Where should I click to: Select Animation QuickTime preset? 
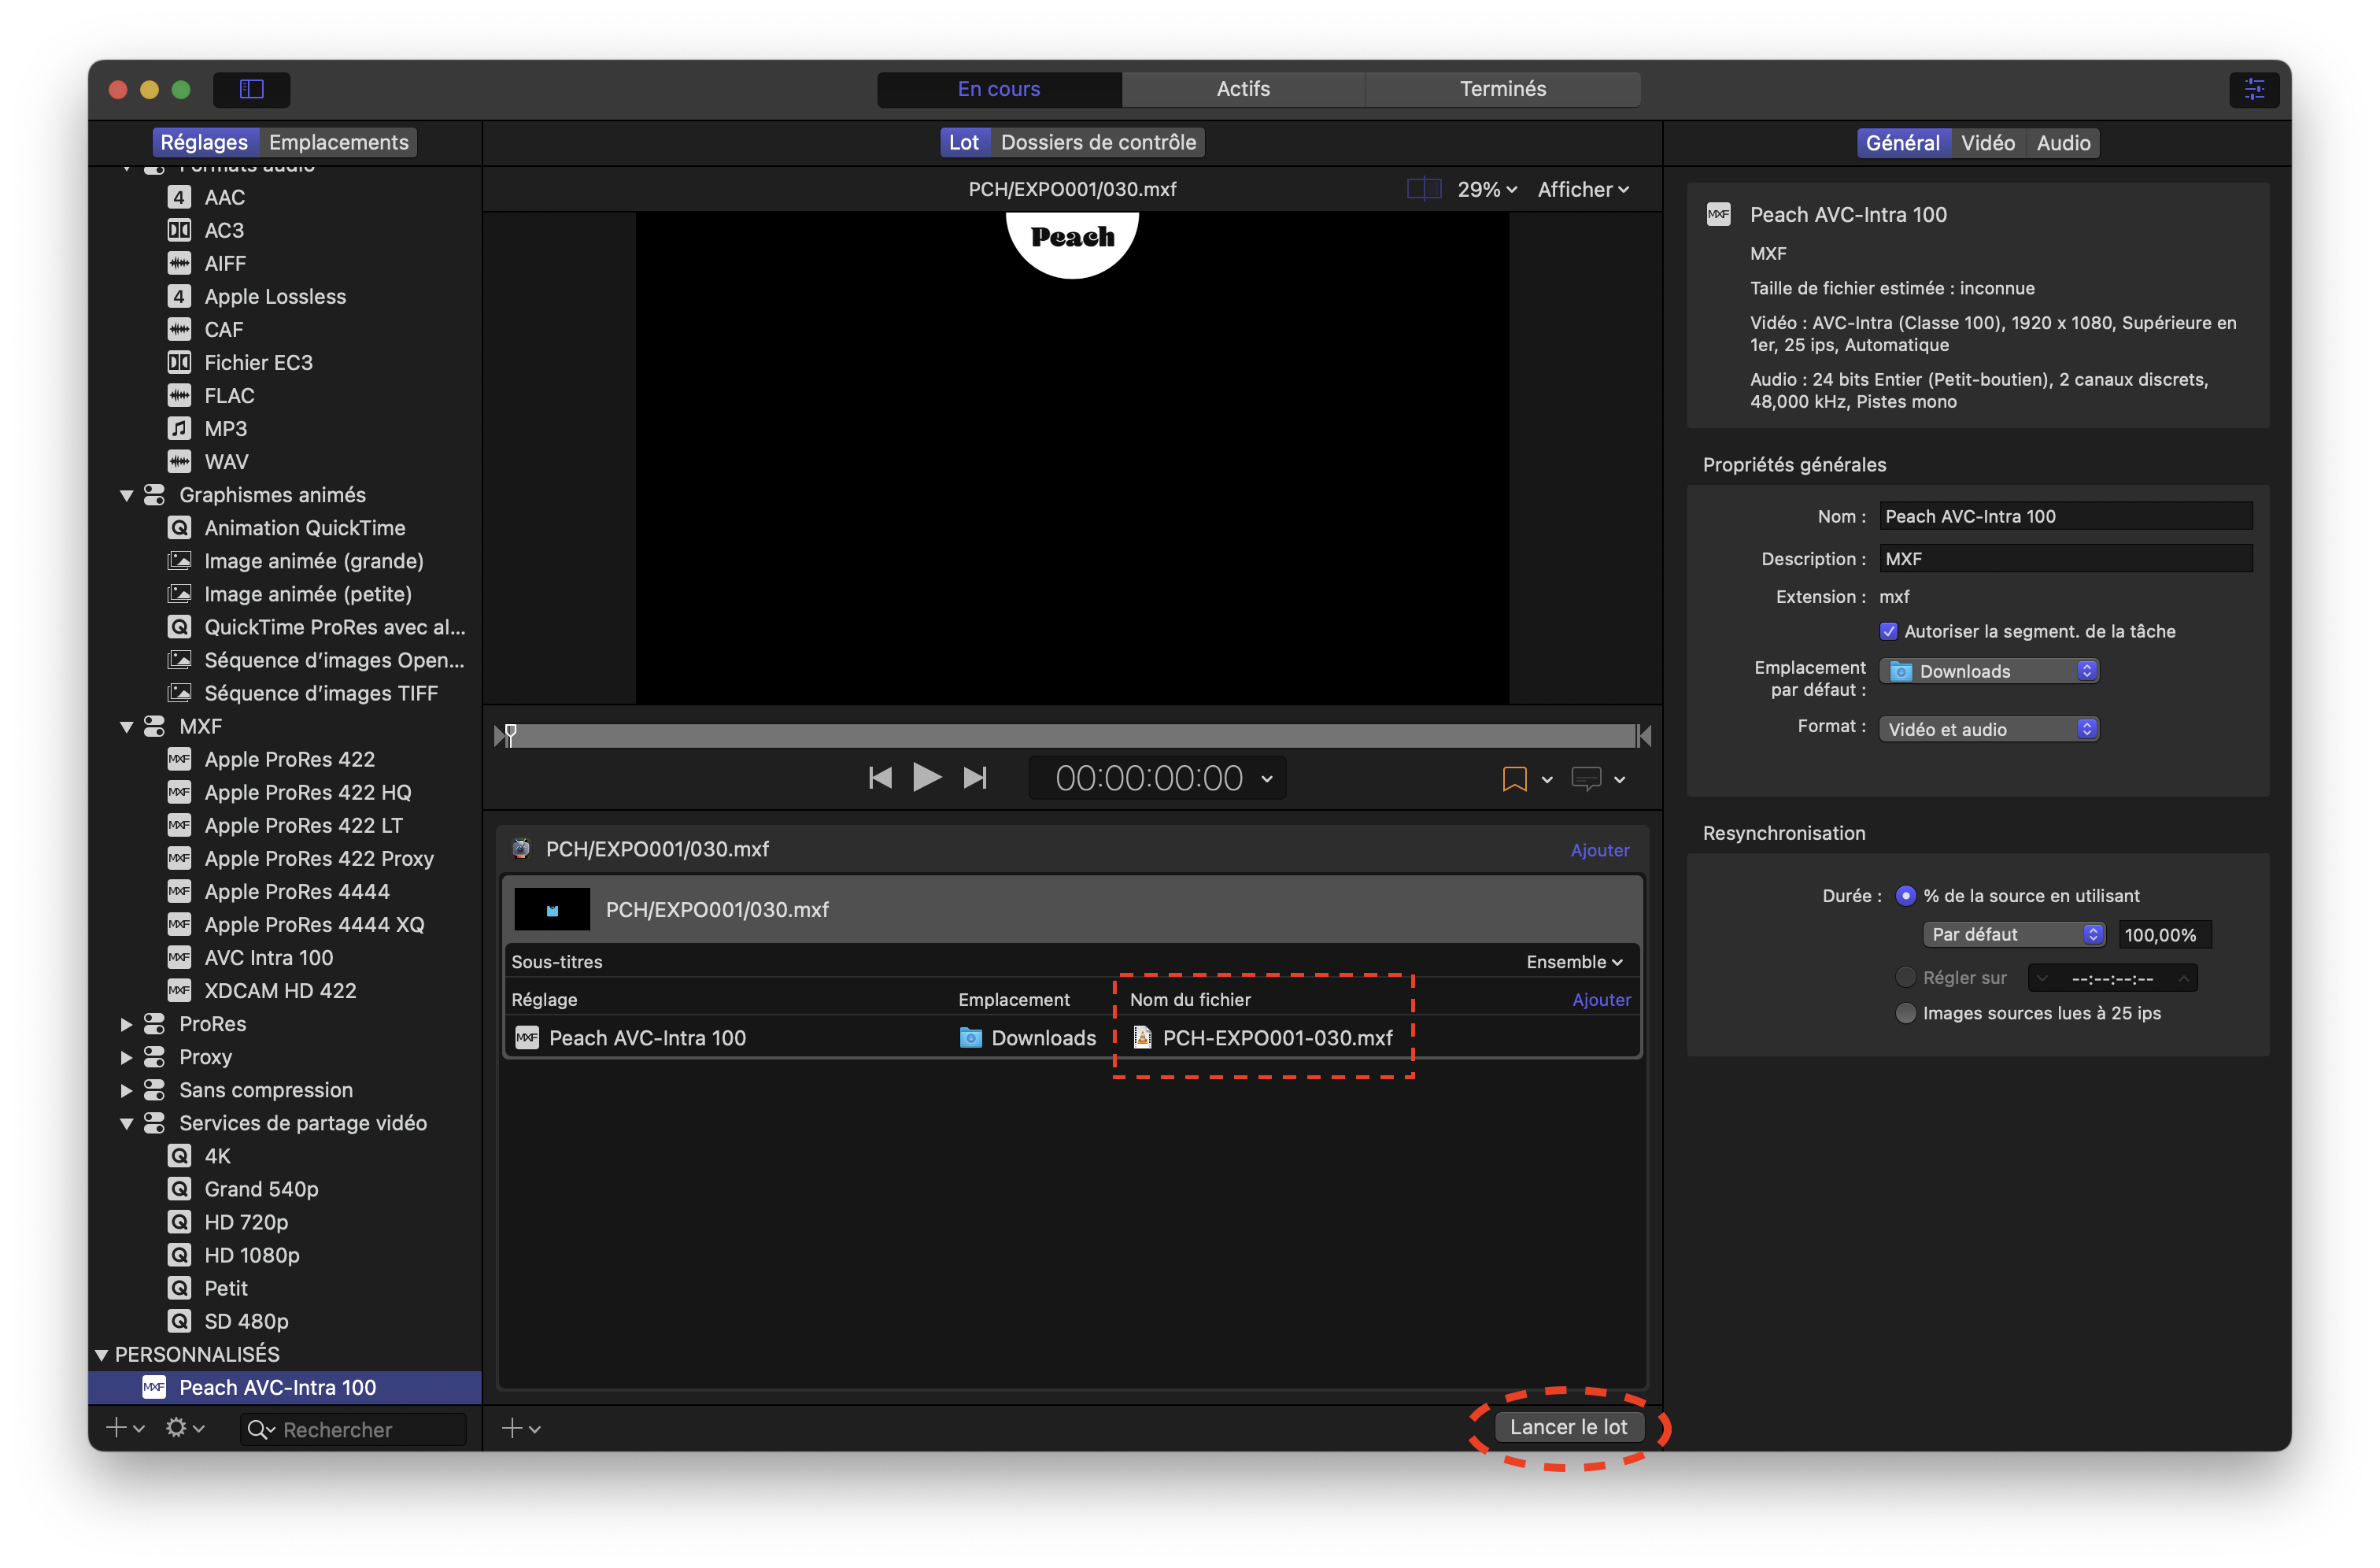pyautogui.click(x=304, y=527)
